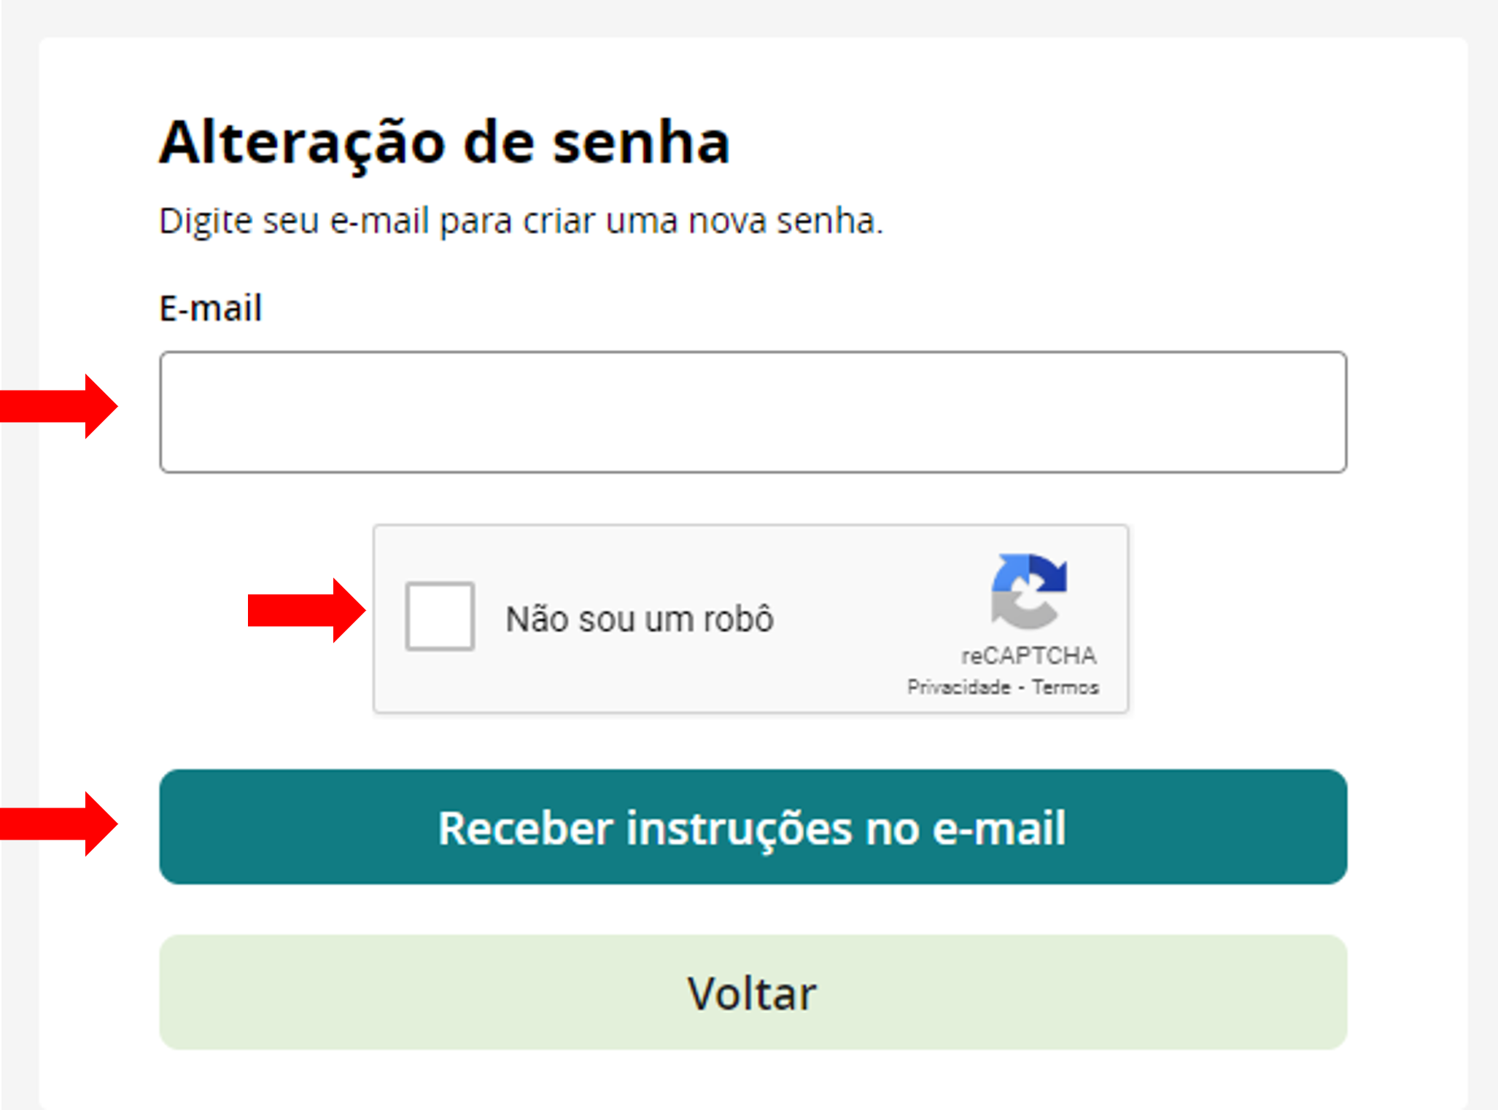Viewport: 1498px width, 1110px height.
Task: Click the red arrow pointing at reCAPTCHA
Action: 306,611
